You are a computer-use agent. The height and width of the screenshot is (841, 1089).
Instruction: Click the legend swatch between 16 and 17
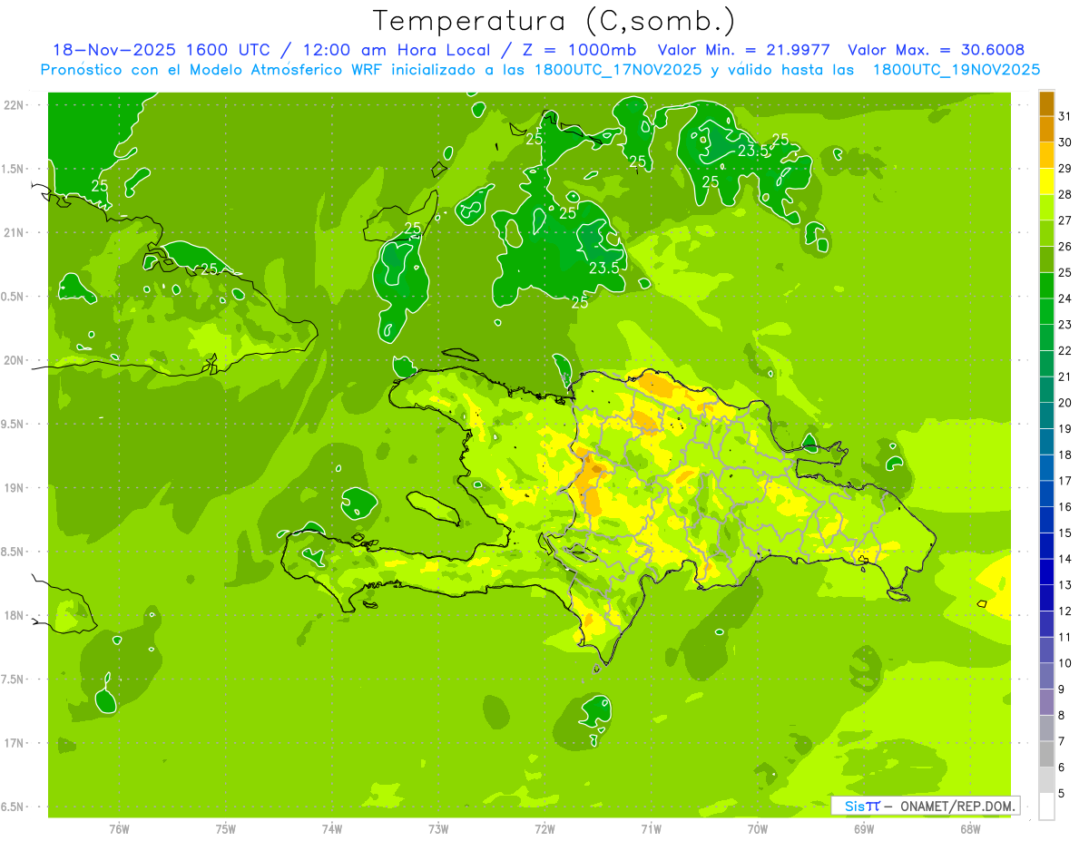tap(1046, 494)
